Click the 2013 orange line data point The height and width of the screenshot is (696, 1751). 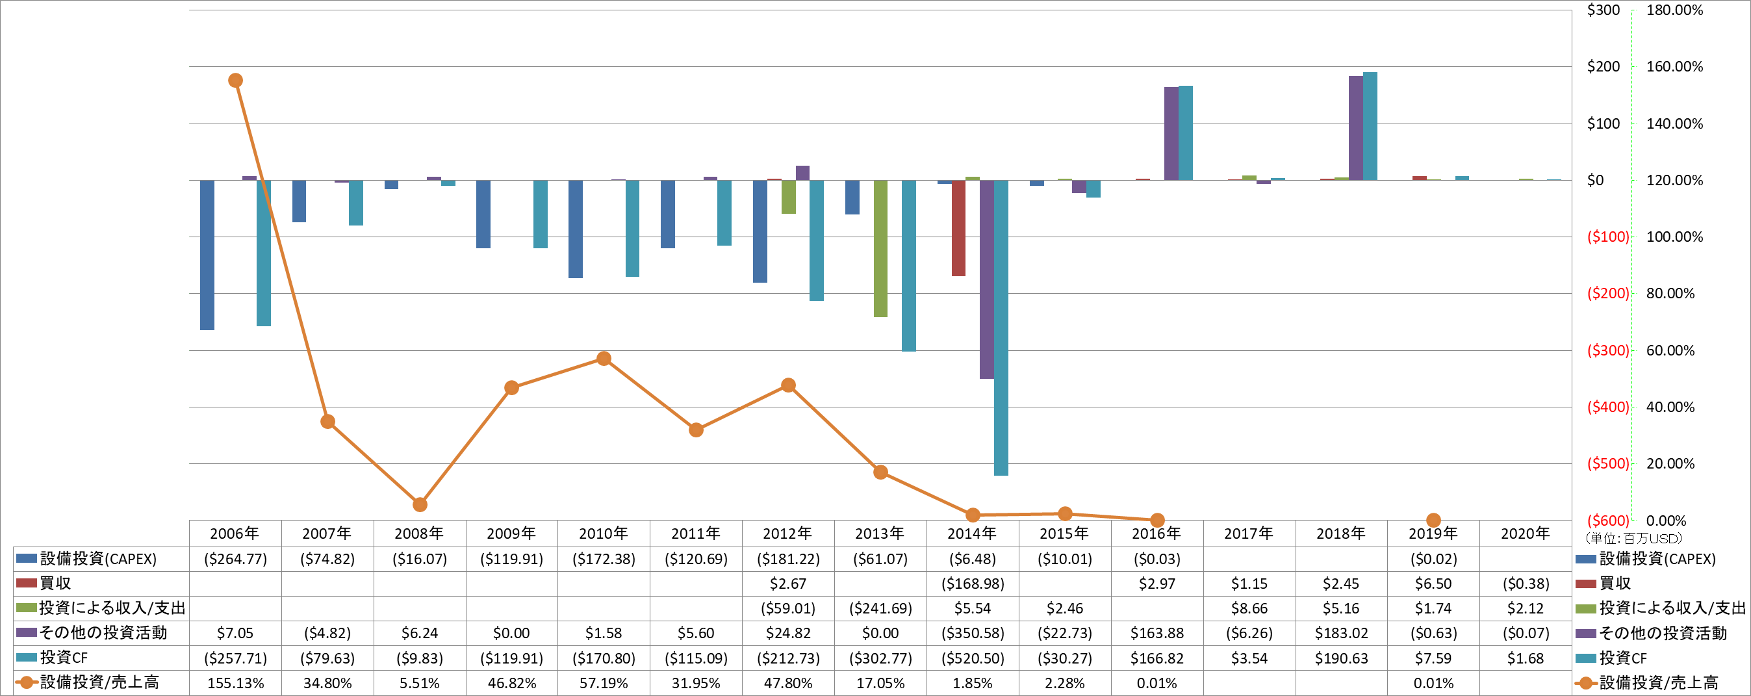880,472
